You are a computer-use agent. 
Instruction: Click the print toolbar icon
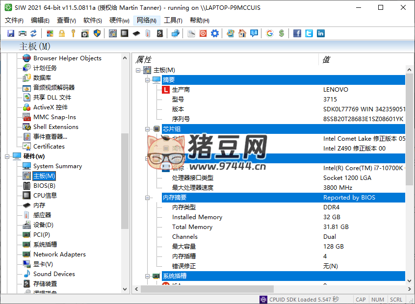22,33
